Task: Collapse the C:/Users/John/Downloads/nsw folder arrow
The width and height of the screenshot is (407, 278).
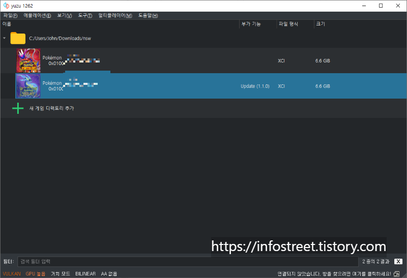Action: 5,38
